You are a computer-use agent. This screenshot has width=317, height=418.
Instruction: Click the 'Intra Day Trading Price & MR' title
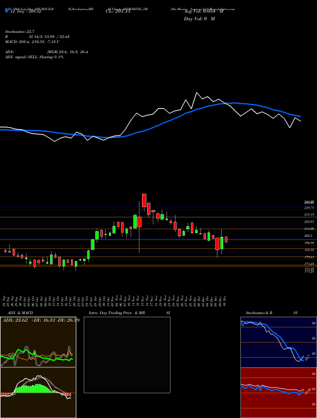click(117, 313)
